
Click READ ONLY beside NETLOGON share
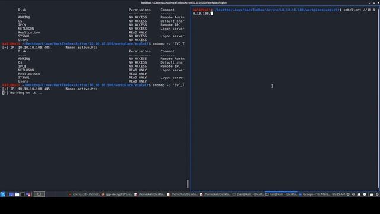[x=138, y=70]
